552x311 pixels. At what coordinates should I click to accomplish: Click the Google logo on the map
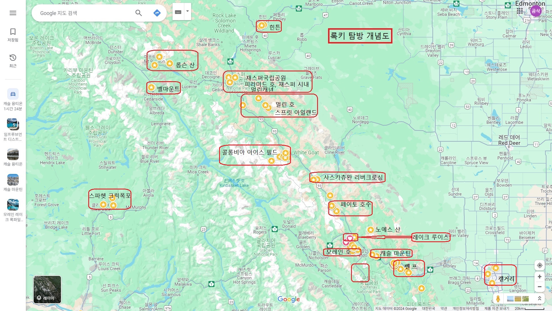pos(289,299)
